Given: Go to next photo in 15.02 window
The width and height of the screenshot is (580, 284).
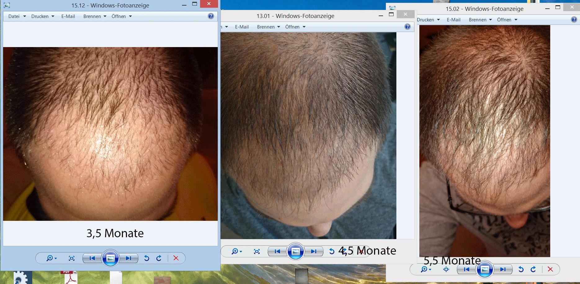Looking at the screenshot, I should (503, 269).
